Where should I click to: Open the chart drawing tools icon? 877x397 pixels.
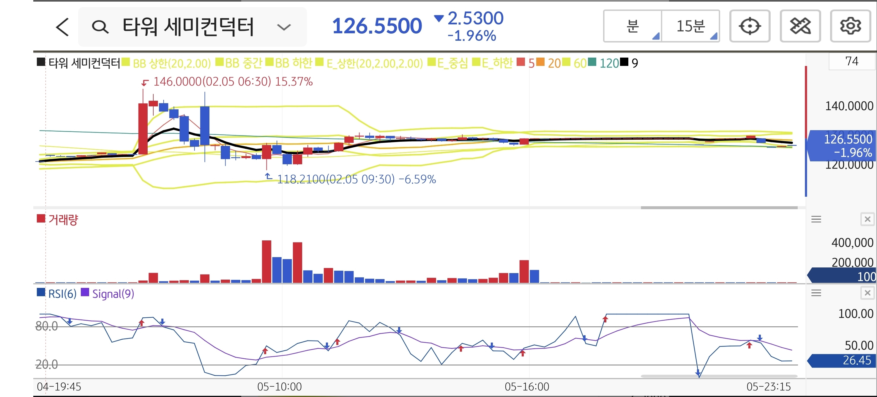point(800,26)
